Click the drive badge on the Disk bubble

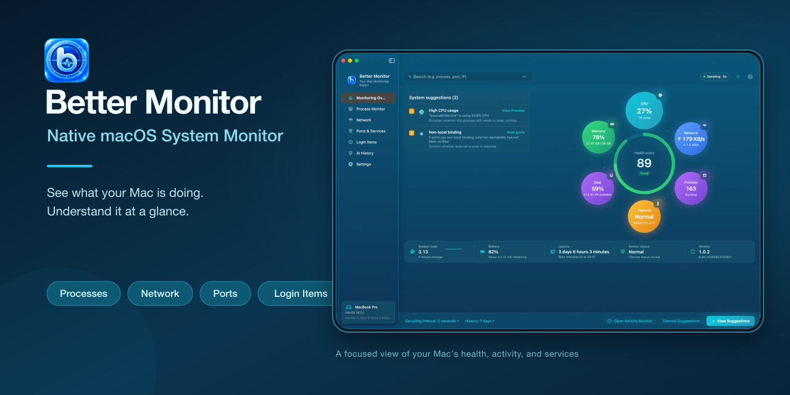(611, 175)
